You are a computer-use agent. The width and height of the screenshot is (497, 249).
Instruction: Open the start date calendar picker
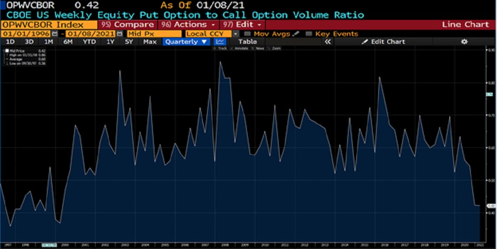point(55,34)
